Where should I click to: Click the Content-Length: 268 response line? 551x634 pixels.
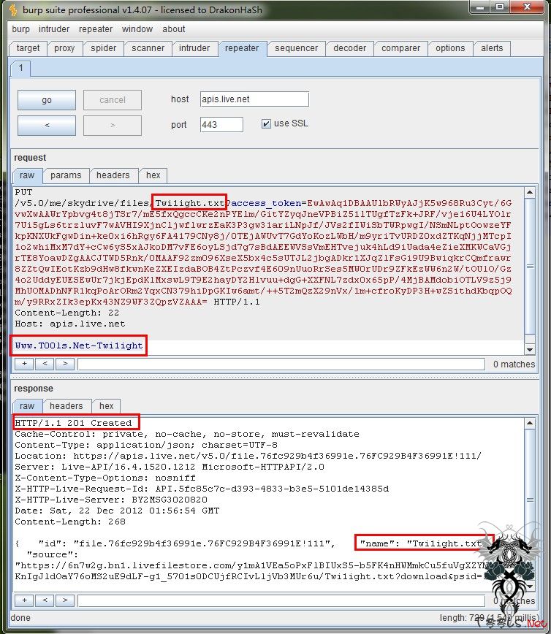click(70, 522)
